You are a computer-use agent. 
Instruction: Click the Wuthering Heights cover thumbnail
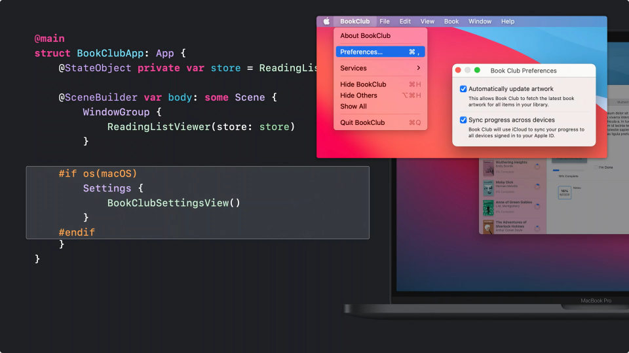click(488, 168)
